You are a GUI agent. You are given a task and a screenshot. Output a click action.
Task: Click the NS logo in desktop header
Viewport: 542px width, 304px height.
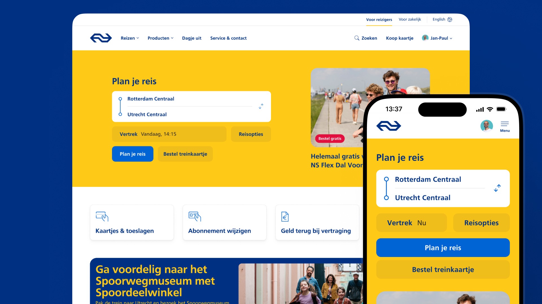[x=101, y=38]
